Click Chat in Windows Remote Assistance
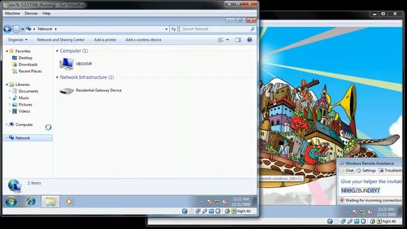Viewport: 407px width, 229px height. (x=347, y=170)
